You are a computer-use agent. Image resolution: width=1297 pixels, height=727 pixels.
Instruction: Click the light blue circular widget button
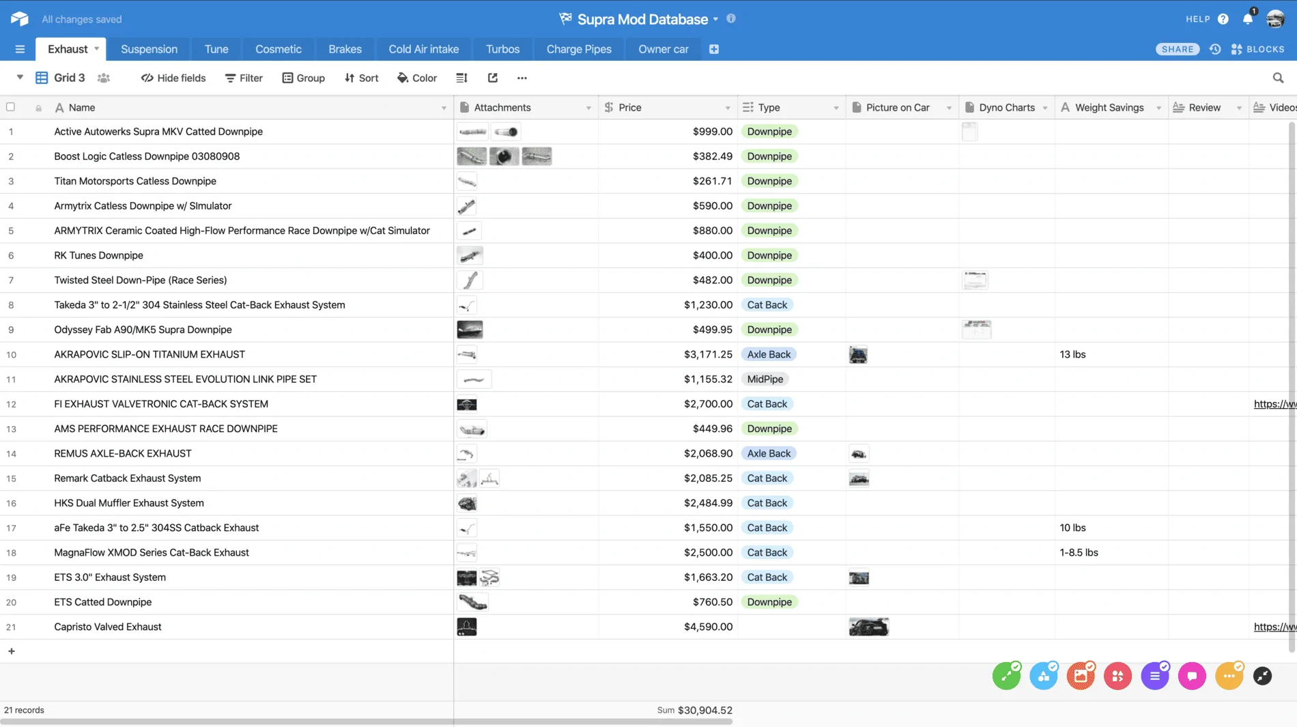[1044, 676]
